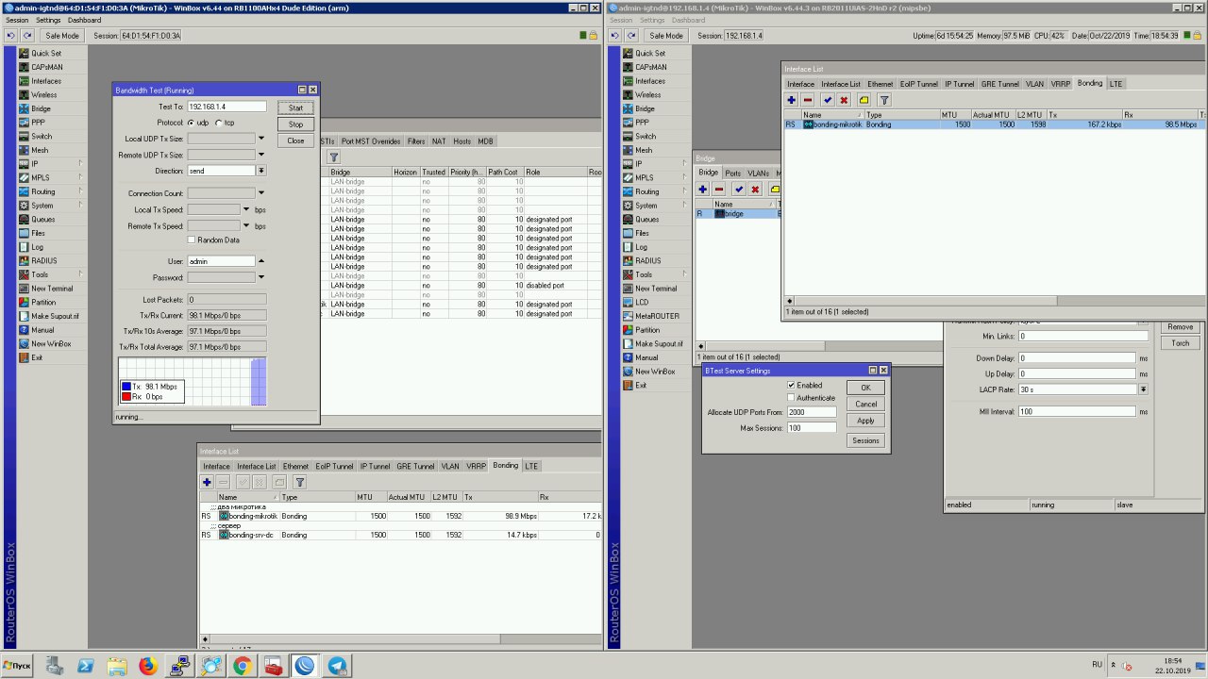This screenshot has height=679, width=1208.
Task: Open New Terminal in left WinBox window
Action: click(52, 289)
